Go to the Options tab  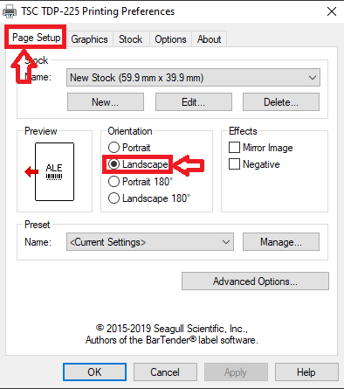point(170,39)
